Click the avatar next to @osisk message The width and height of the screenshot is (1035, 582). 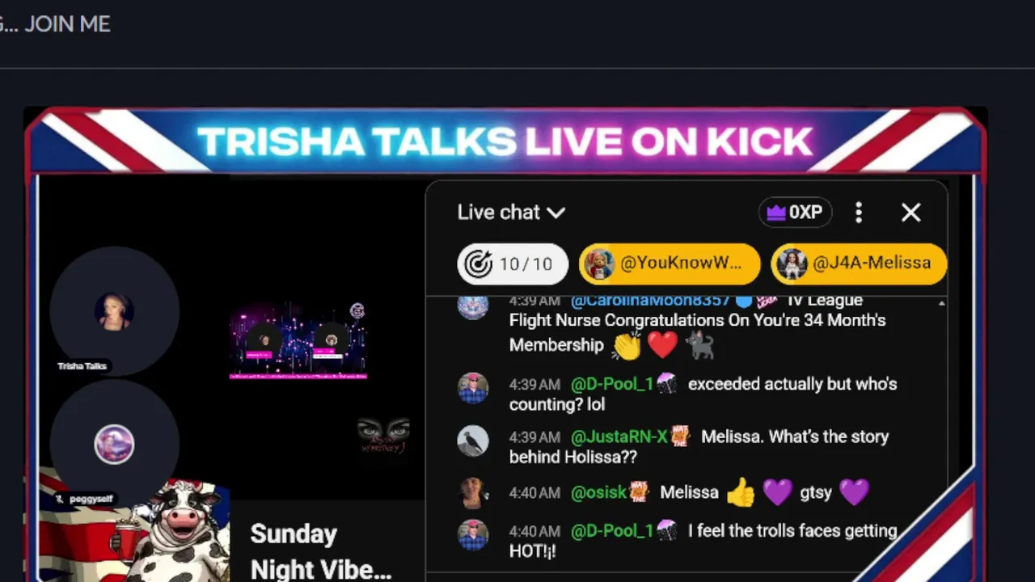[473, 494]
